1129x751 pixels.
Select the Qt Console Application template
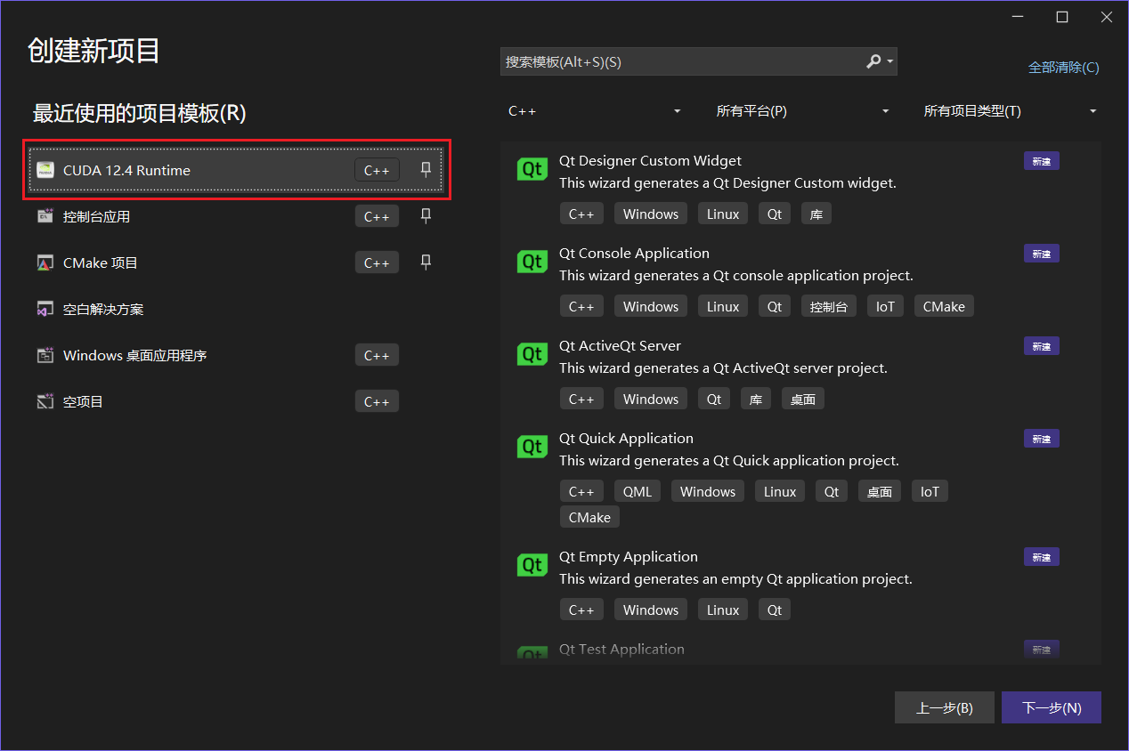pyautogui.click(x=634, y=254)
